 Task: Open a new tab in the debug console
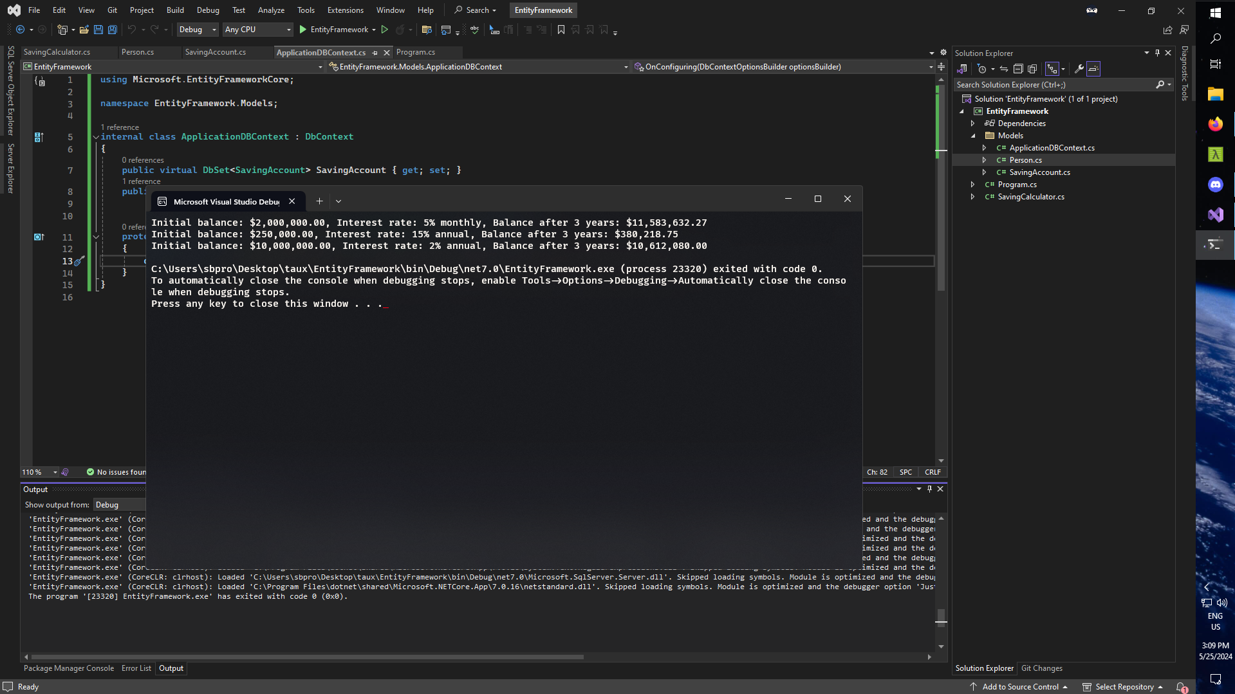(319, 201)
